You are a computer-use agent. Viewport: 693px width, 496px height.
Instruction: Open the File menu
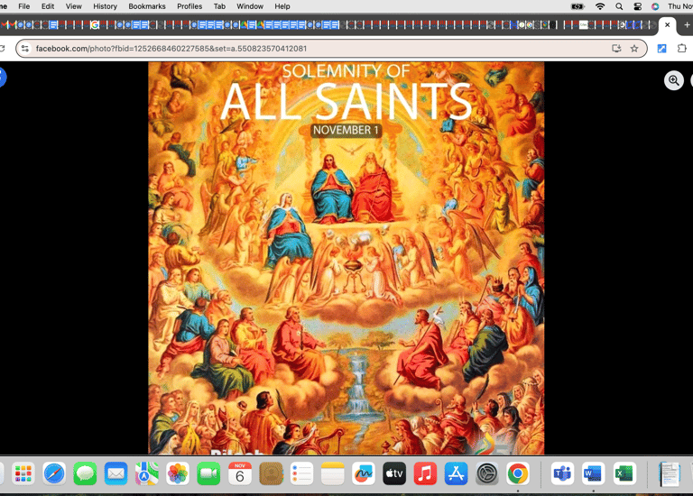(x=23, y=6)
